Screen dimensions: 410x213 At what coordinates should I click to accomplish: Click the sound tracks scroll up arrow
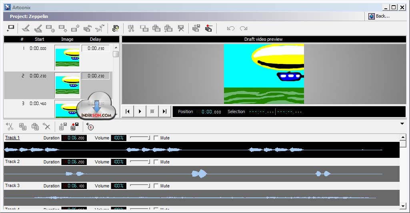[403, 137]
